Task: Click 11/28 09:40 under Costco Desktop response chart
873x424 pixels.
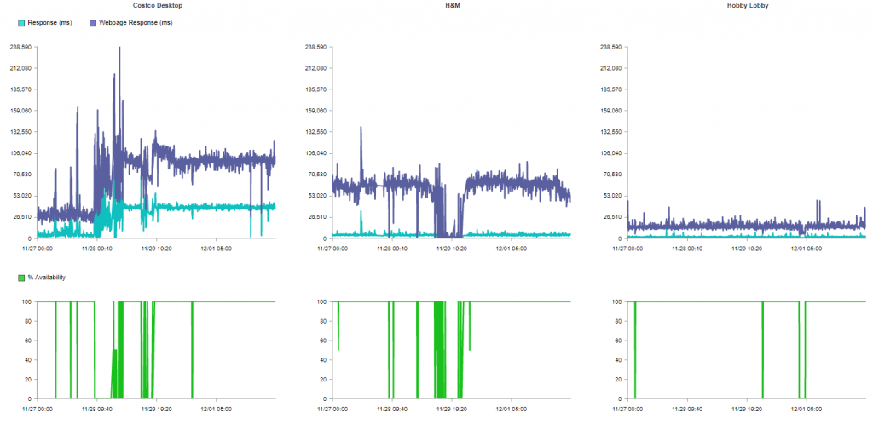Action: 97,249
